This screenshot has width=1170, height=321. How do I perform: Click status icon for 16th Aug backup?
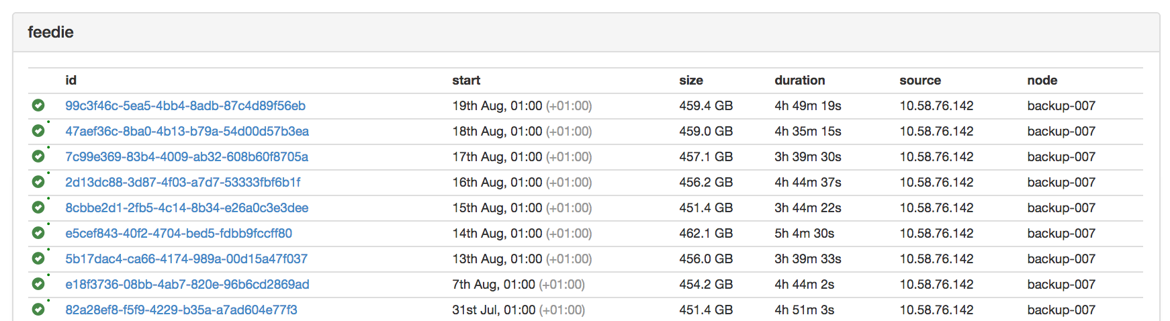tap(38, 182)
